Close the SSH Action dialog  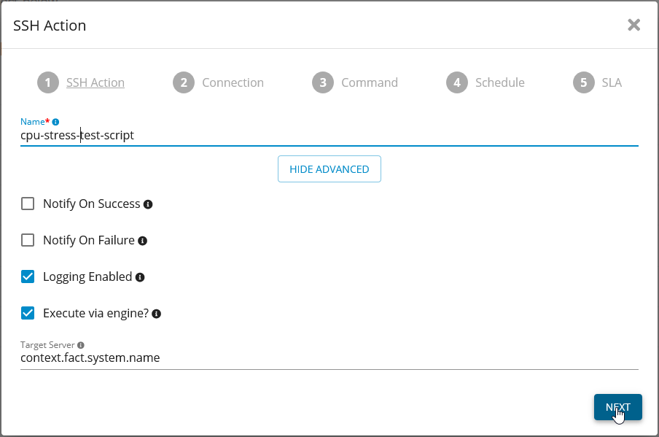(634, 25)
